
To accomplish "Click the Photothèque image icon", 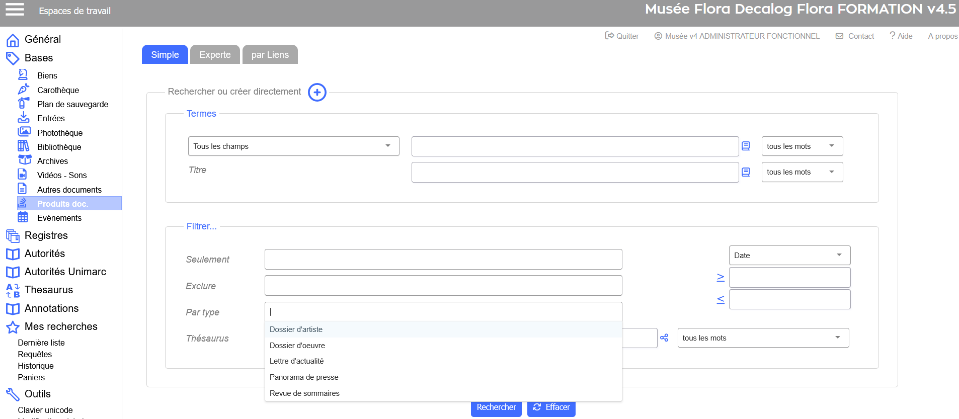I will coord(24,132).
